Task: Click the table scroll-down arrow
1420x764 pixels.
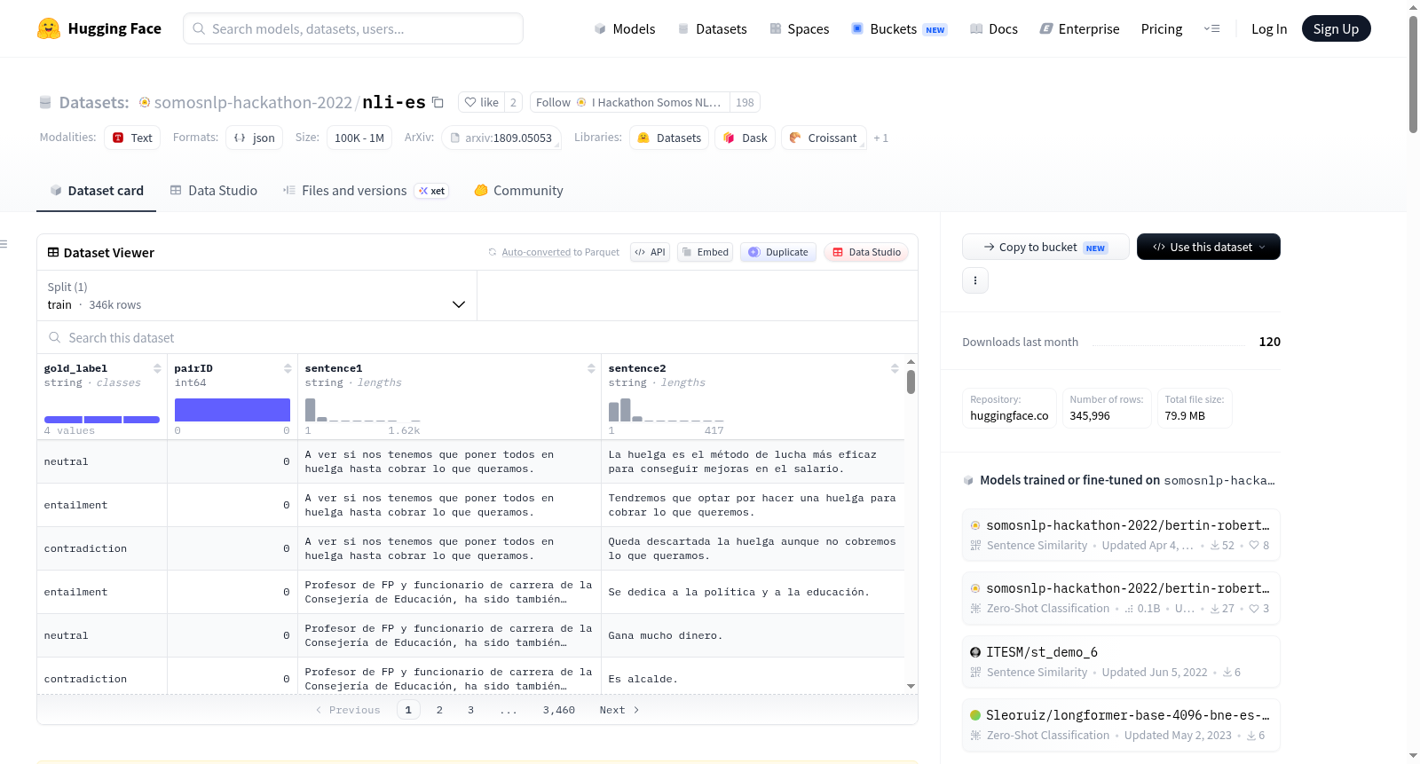Action: pyautogui.click(x=911, y=686)
